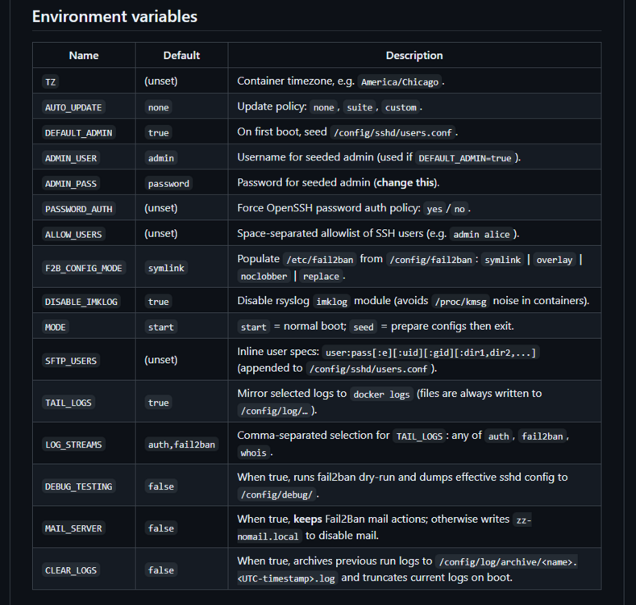Select the MAIL_SERVER variable name
Screen dimensions: 636x605
tap(73, 528)
